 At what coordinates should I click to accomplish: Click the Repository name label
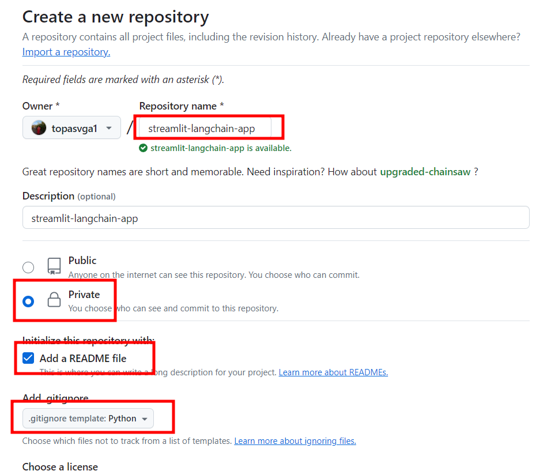(182, 106)
